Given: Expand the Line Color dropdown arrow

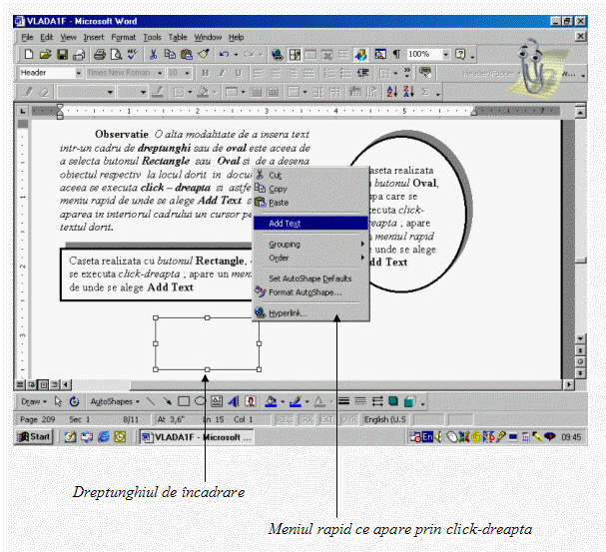Looking at the screenshot, I should click(306, 402).
